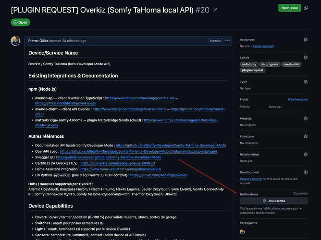Select the in-progress label

coord(270,64)
